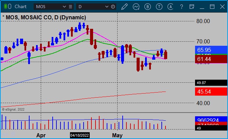Click the green link indicator icon
228x139 pixels.
[5, 6]
